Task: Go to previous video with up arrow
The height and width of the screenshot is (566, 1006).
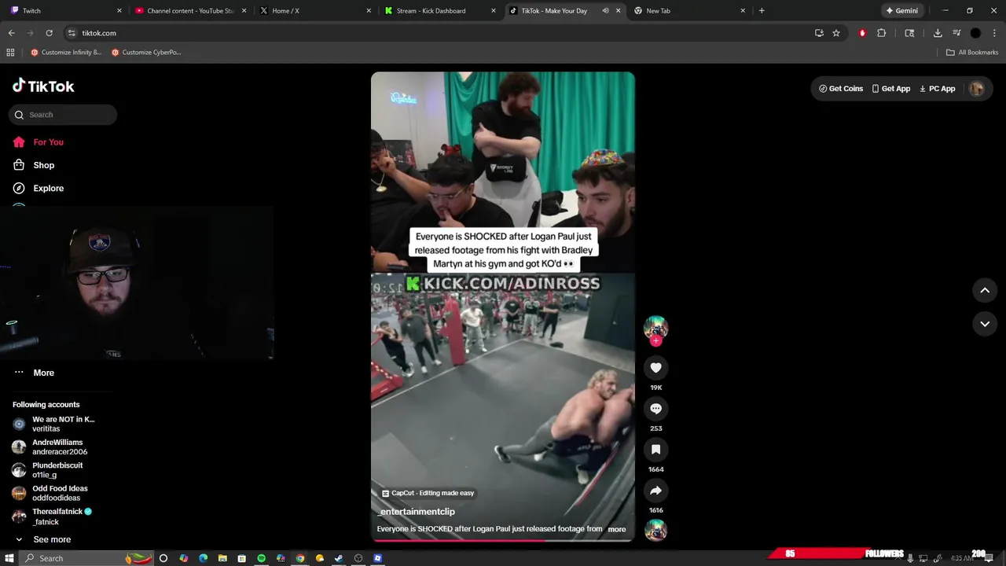Action: [985, 290]
